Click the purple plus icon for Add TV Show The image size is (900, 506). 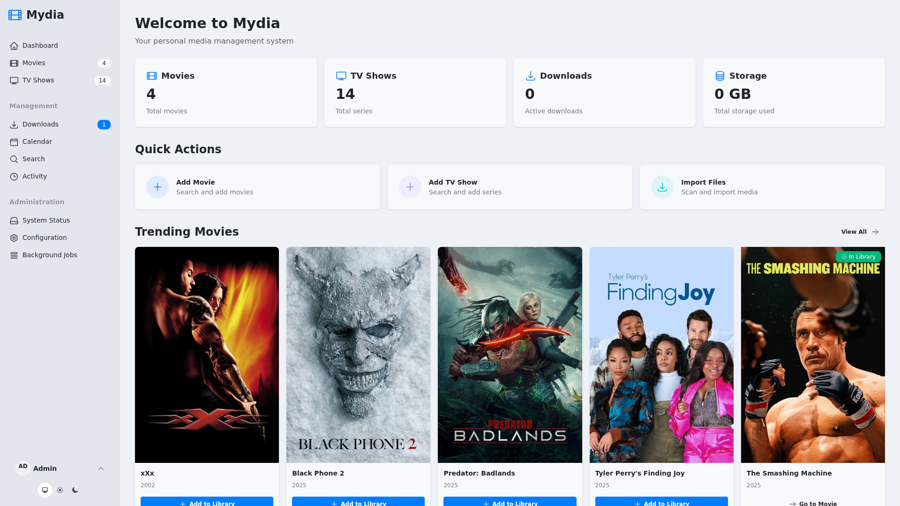(410, 187)
